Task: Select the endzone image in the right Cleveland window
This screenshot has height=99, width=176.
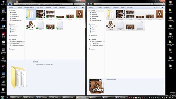Action: coord(140,17)
